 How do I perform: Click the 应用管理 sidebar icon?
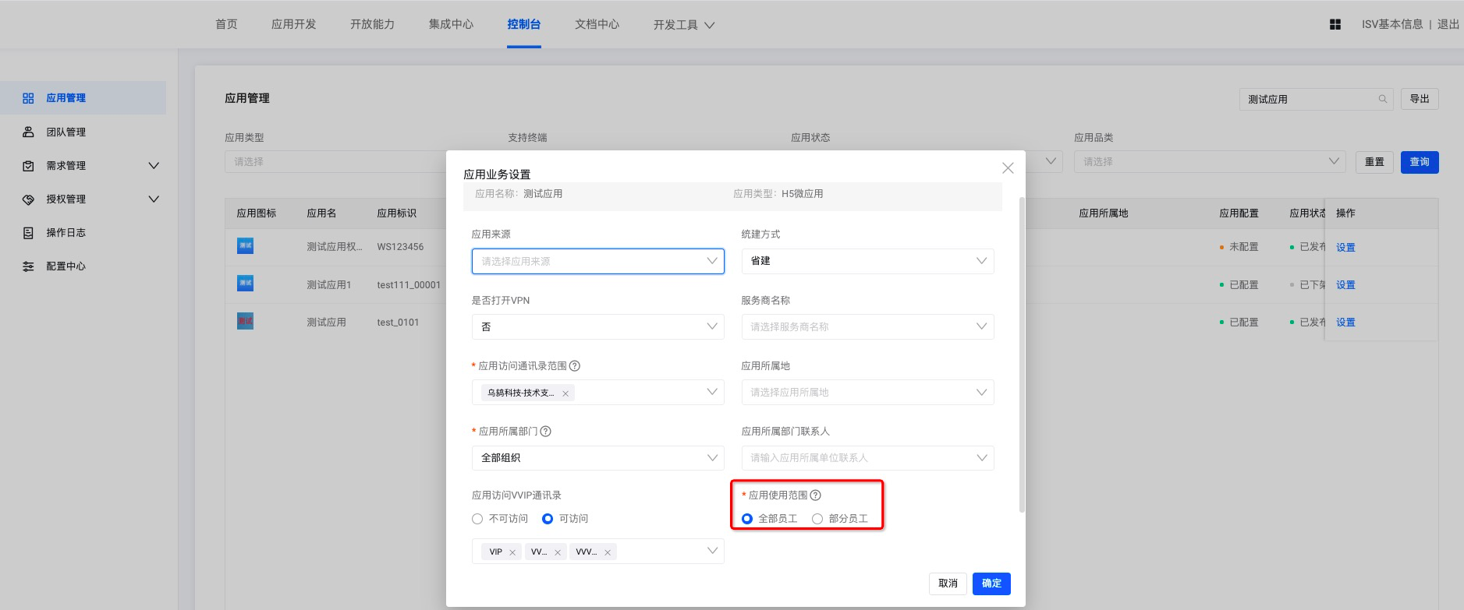point(28,98)
